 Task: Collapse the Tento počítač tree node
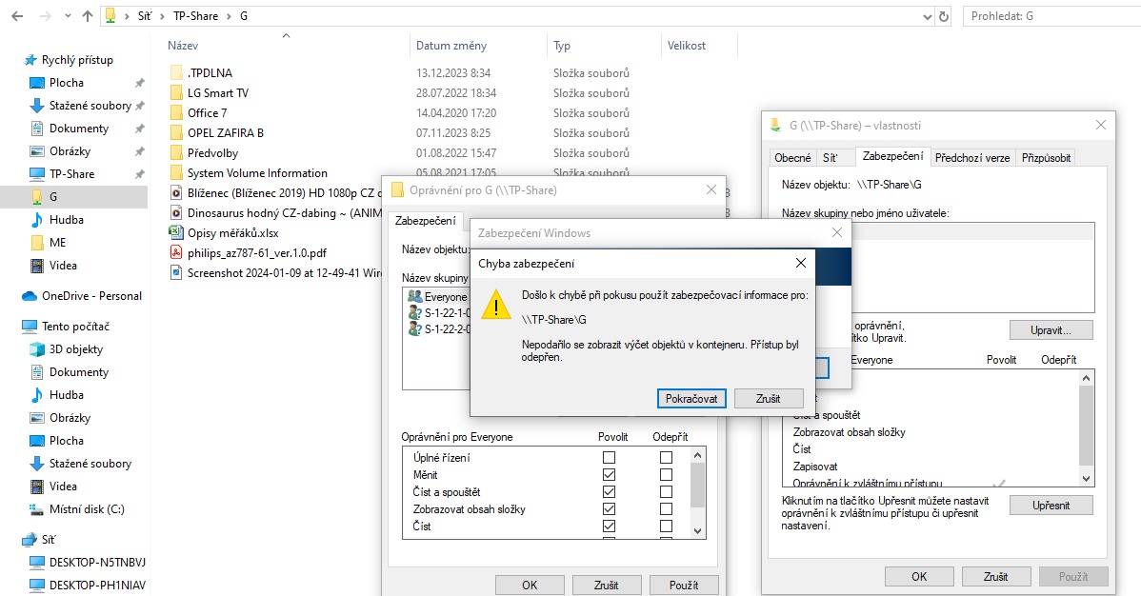11,327
